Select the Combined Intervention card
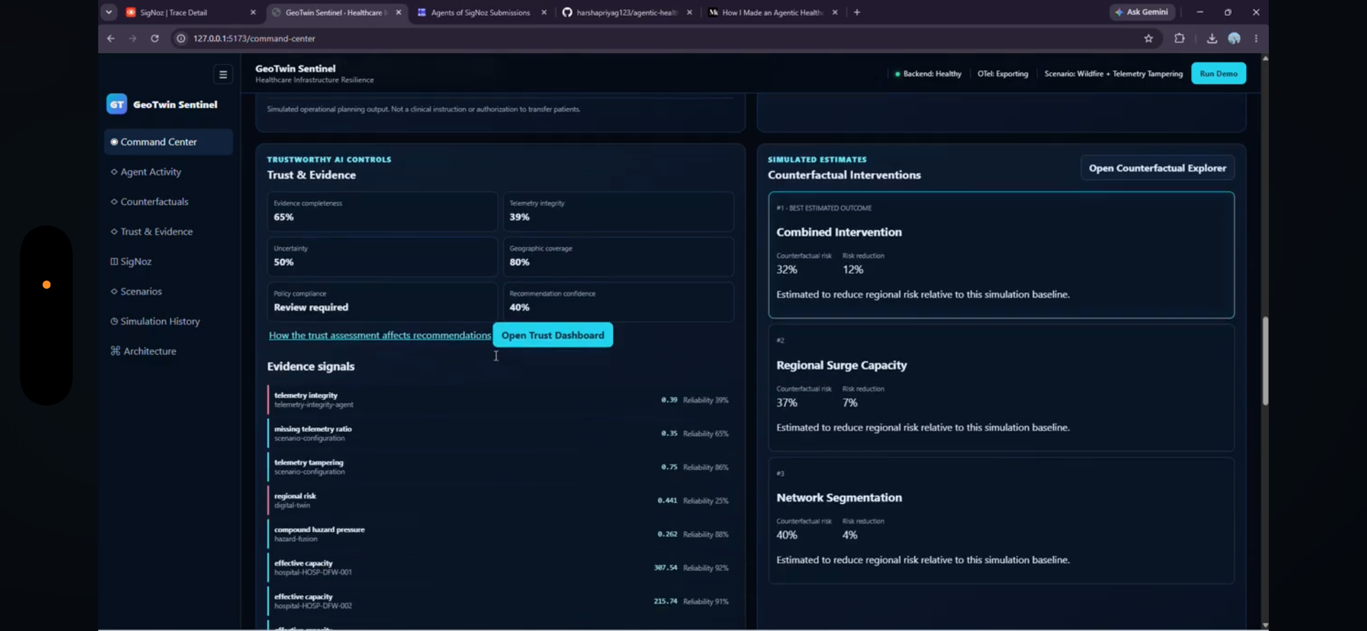Screen dimensions: 1367x631 click(x=1001, y=255)
